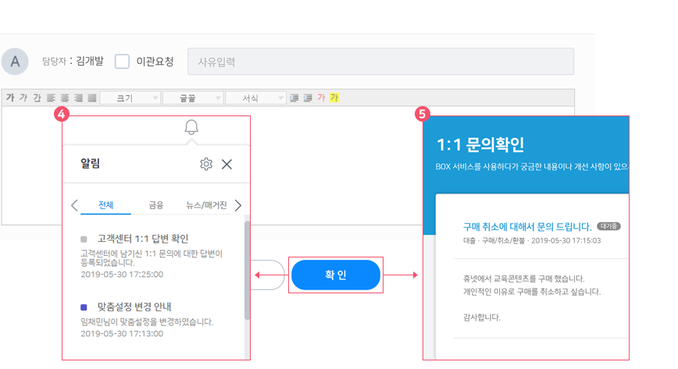Open the 서식 format dropdown
The image size is (678, 369).
[255, 98]
